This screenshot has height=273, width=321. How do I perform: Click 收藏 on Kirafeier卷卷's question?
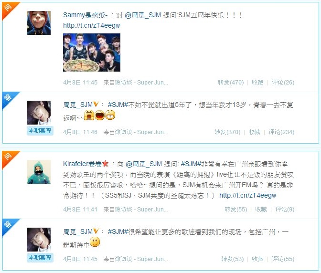coord(261,210)
